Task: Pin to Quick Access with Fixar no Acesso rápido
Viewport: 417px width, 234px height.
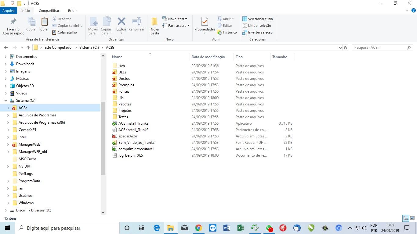Action: pos(13,26)
